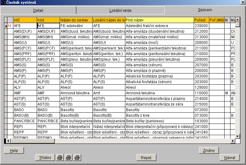Viewport: 246px width, 165px height.
Task: Click the middle printer icon
Action: 68,158
